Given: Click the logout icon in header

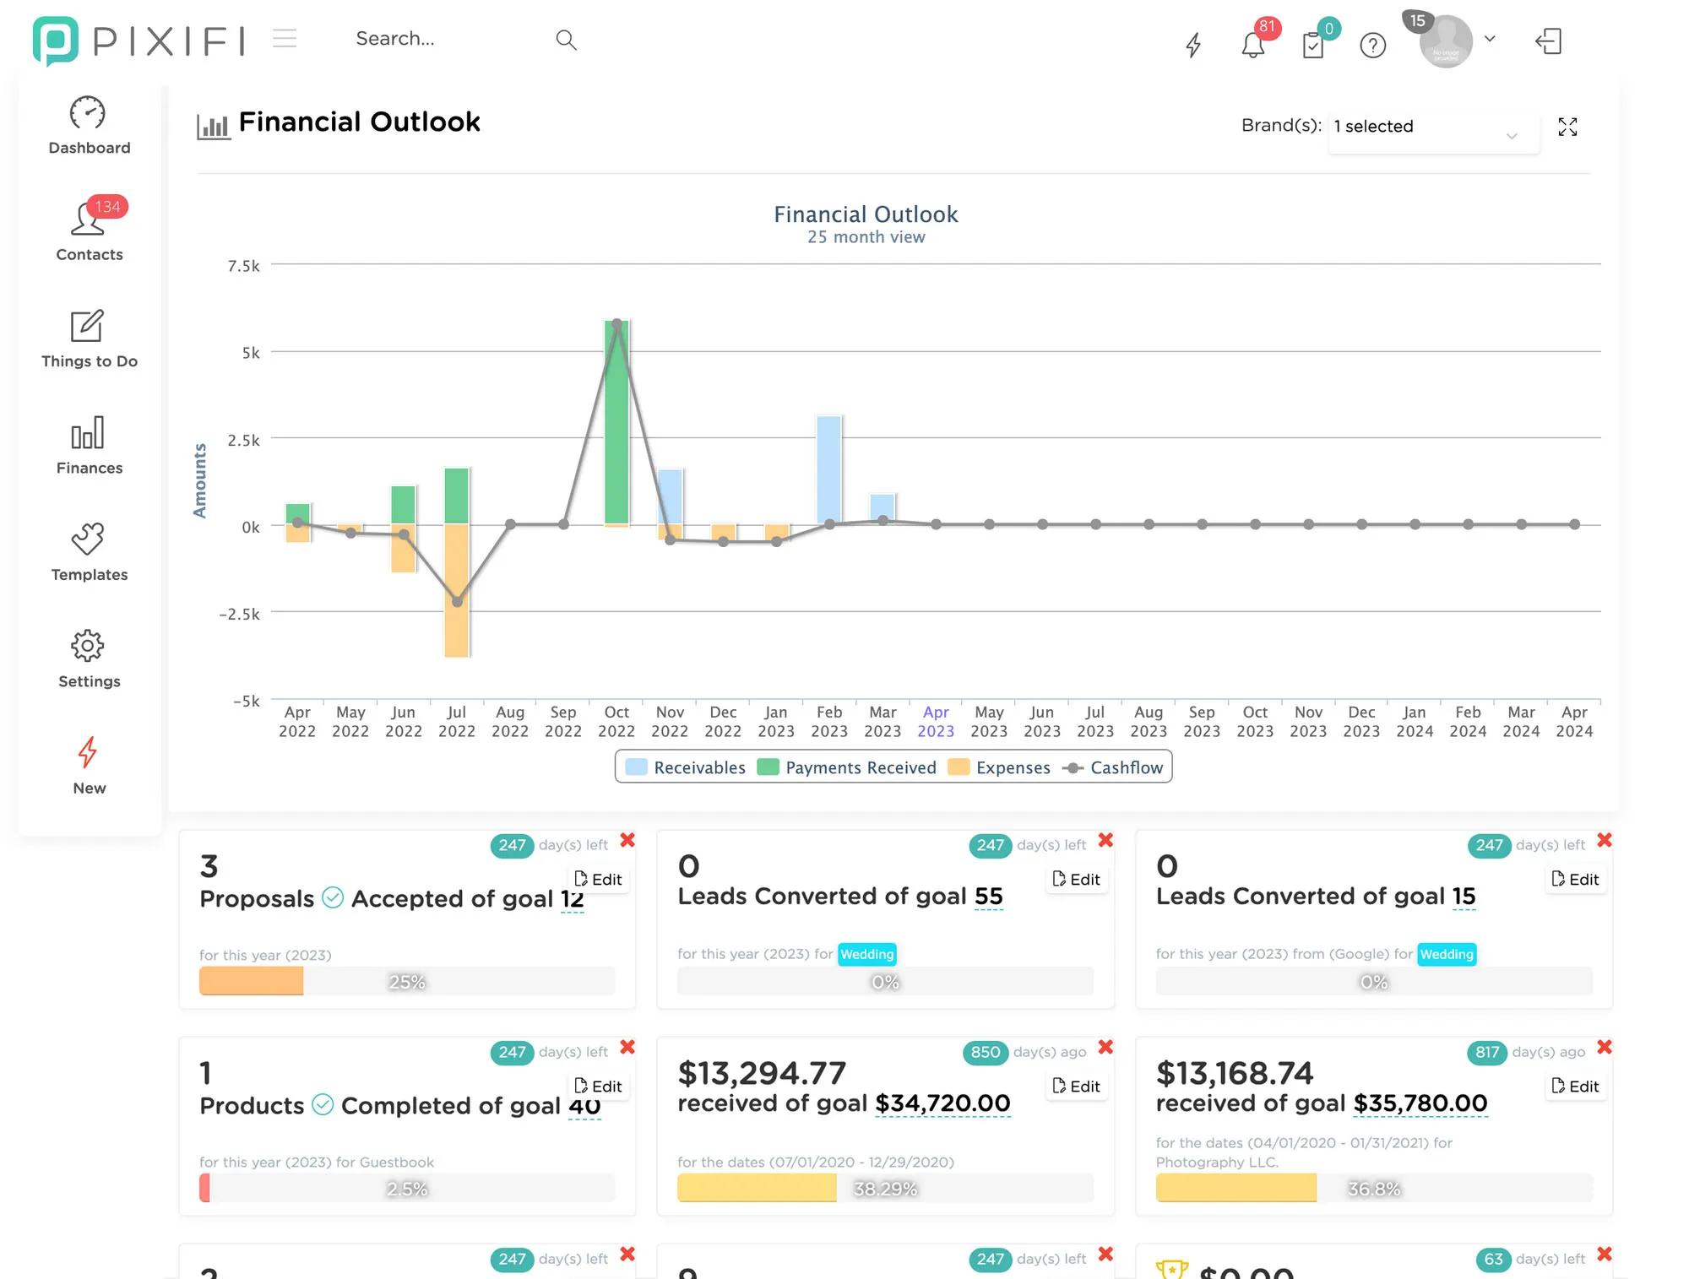Looking at the screenshot, I should (x=1548, y=41).
